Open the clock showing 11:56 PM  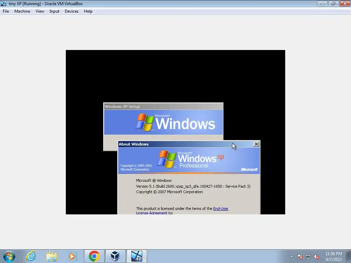coord(334,256)
